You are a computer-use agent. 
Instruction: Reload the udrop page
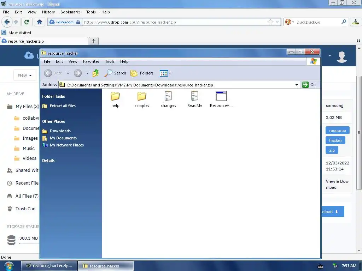(x=27, y=22)
